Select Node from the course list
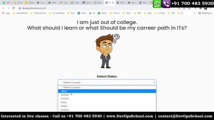This screenshot has height=120, width=214. tap(107, 106)
